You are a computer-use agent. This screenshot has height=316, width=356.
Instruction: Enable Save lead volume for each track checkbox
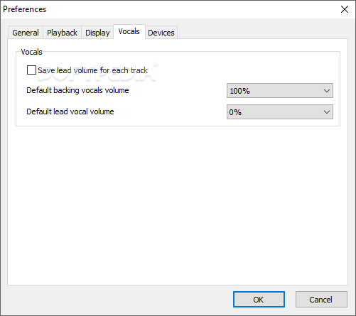click(x=31, y=70)
